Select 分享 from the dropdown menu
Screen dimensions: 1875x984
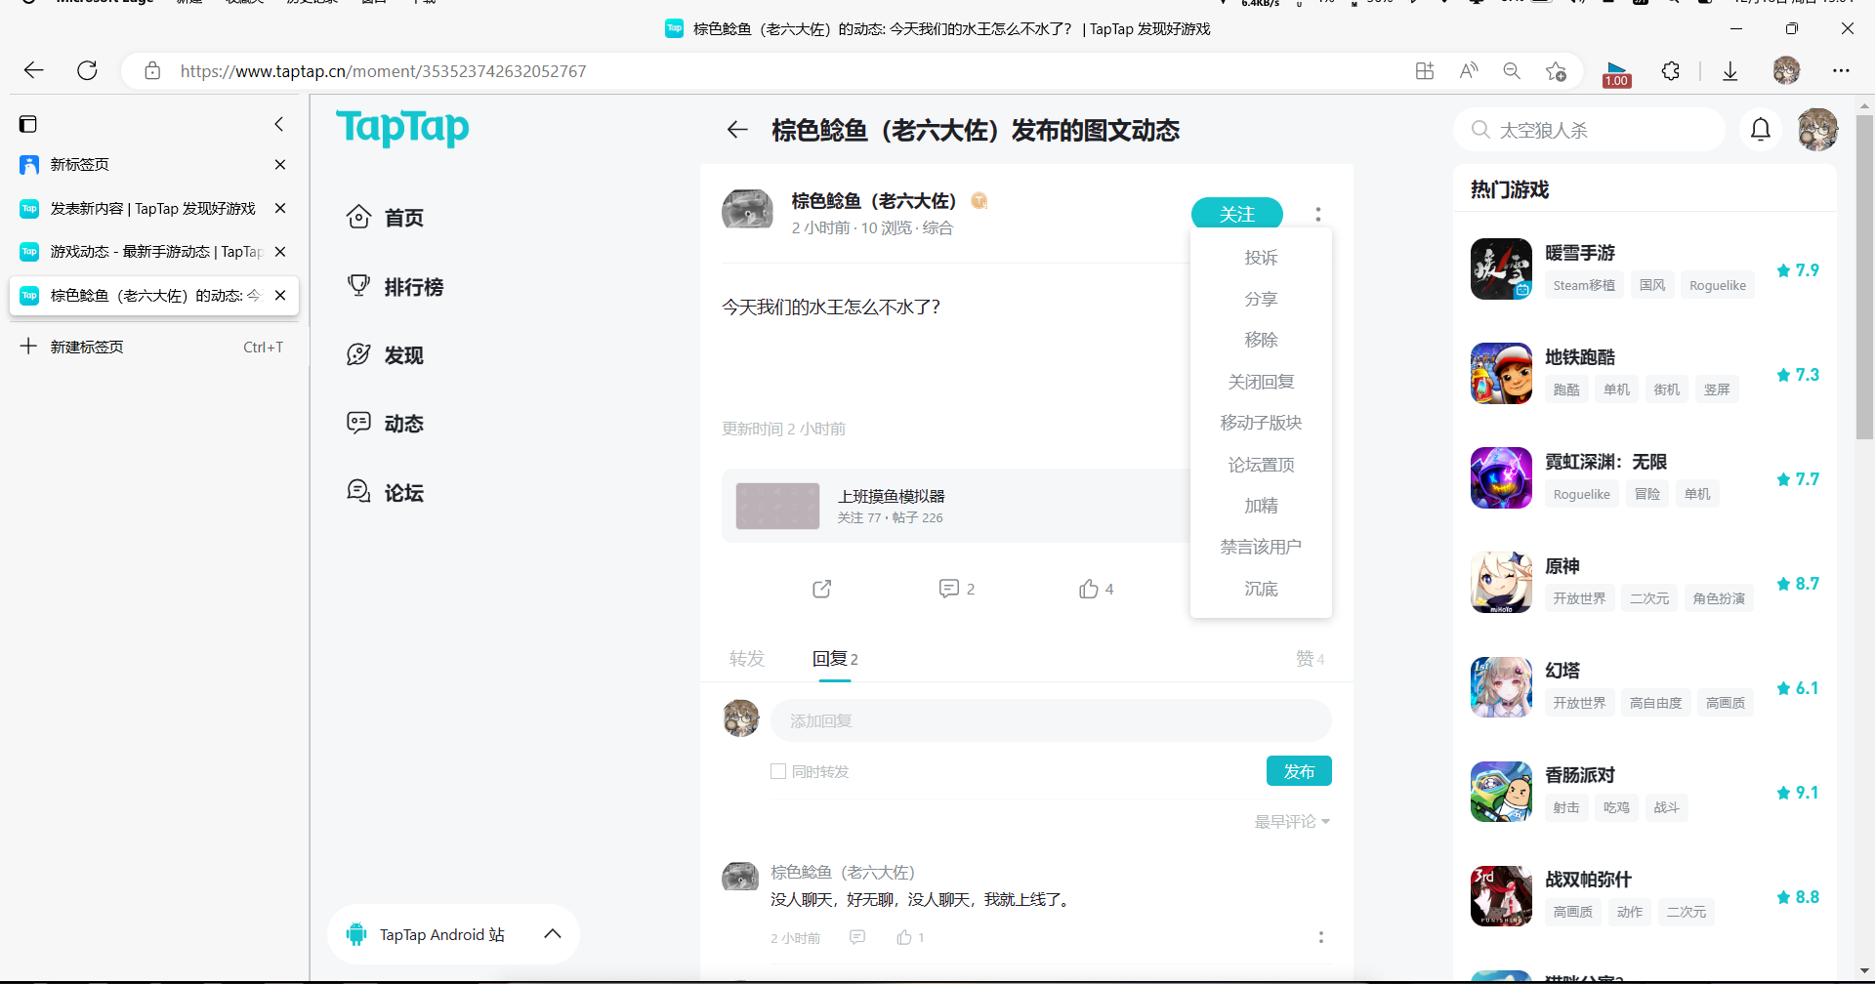point(1261,299)
